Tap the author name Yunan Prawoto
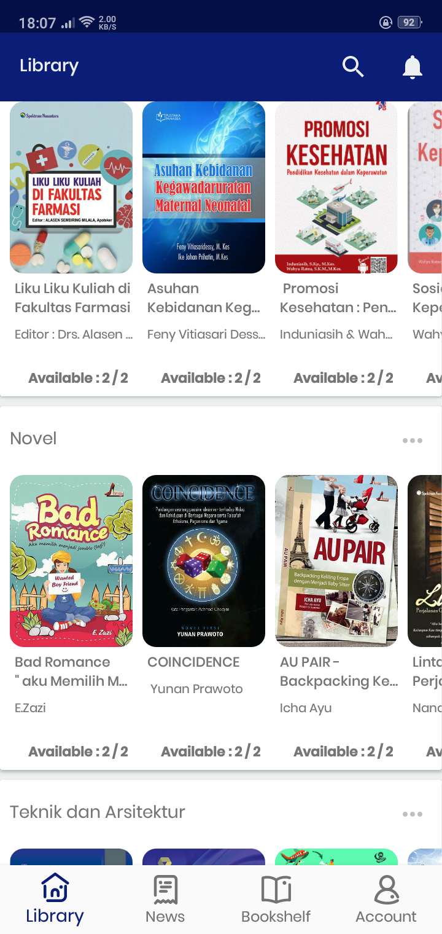The width and height of the screenshot is (442, 934). [x=196, y=689]
